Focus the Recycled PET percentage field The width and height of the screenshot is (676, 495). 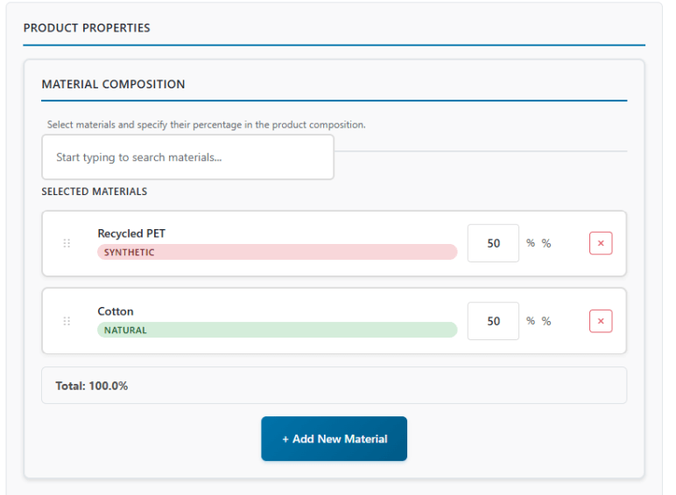click(x=493, y=243)
